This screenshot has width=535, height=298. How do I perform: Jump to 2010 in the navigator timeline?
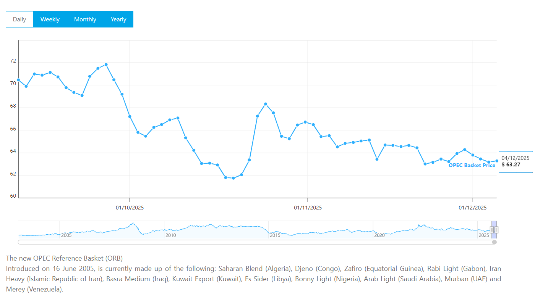point(171,235)
